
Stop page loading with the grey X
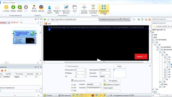48,19
